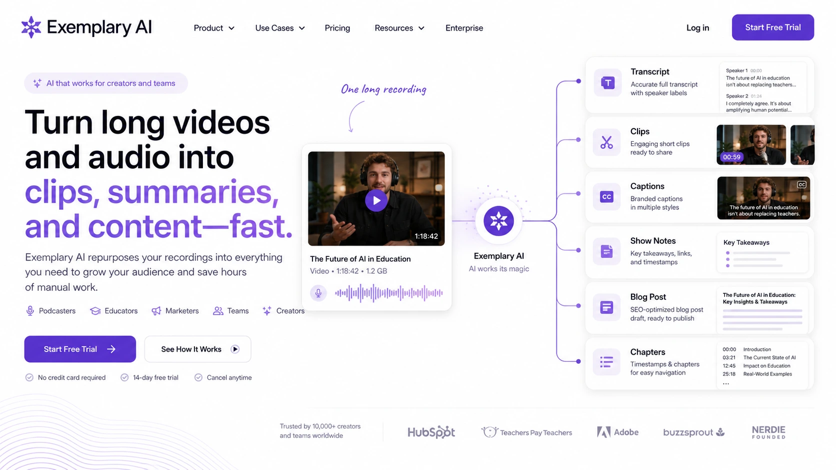The width and height of the screenshot is (836, 470).
Task: Click Start Free Trial in the header
Action: [x=773, y=27]
